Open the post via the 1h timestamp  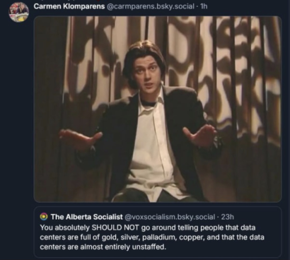coord(204,6)
